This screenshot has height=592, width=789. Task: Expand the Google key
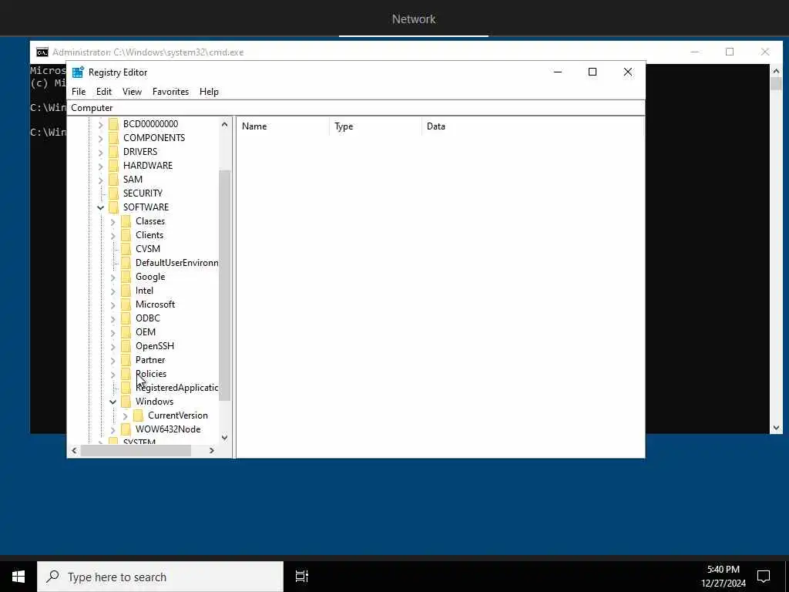click(112, 277)
